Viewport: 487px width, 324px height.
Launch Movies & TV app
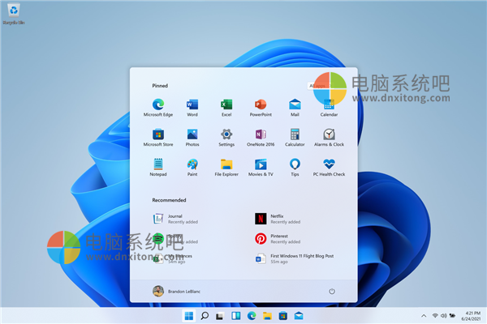(261, 167)
